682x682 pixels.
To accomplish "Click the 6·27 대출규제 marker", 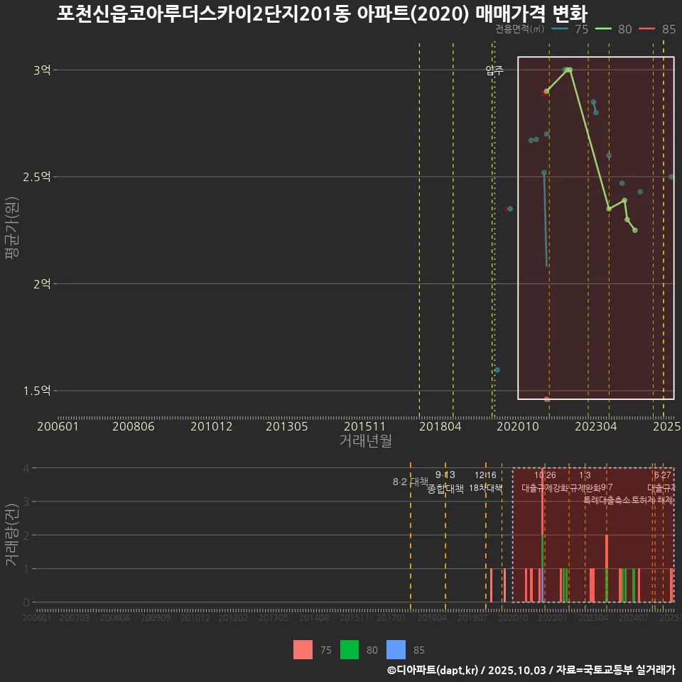I will (660, 482).
